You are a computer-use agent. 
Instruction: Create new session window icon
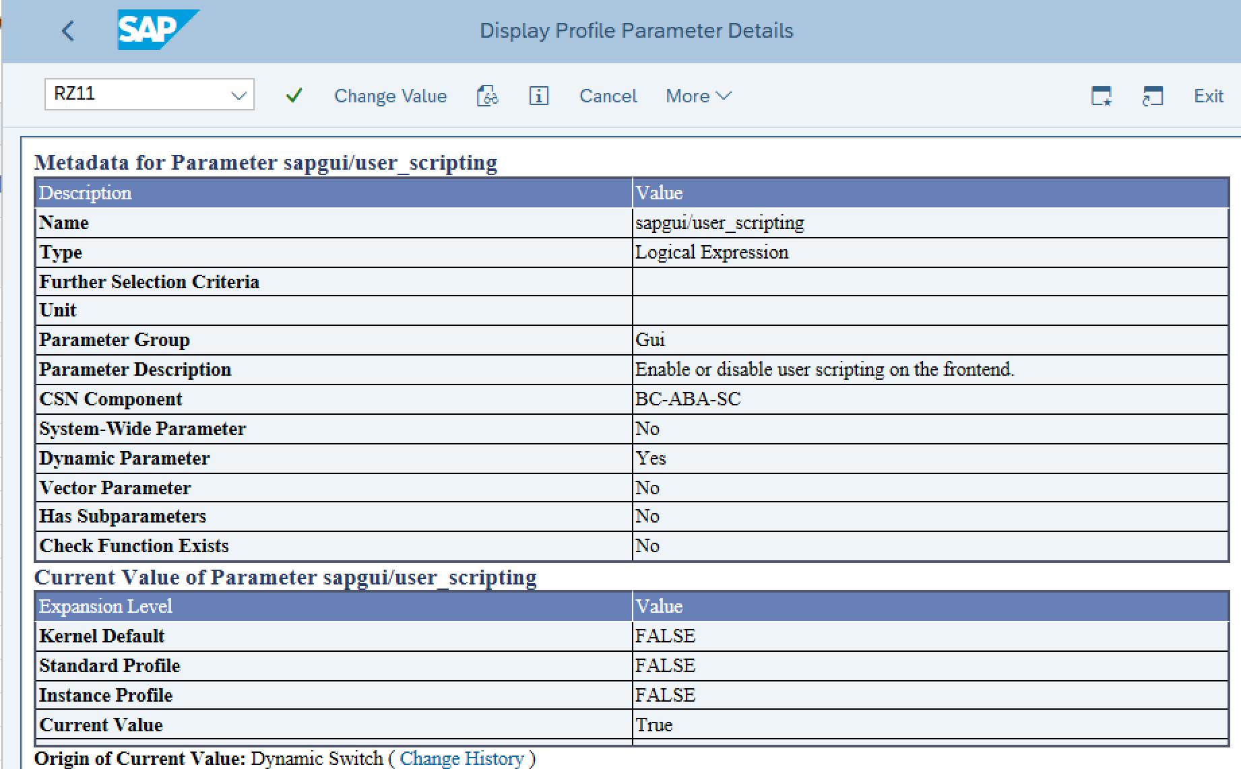click(1101, 96)
